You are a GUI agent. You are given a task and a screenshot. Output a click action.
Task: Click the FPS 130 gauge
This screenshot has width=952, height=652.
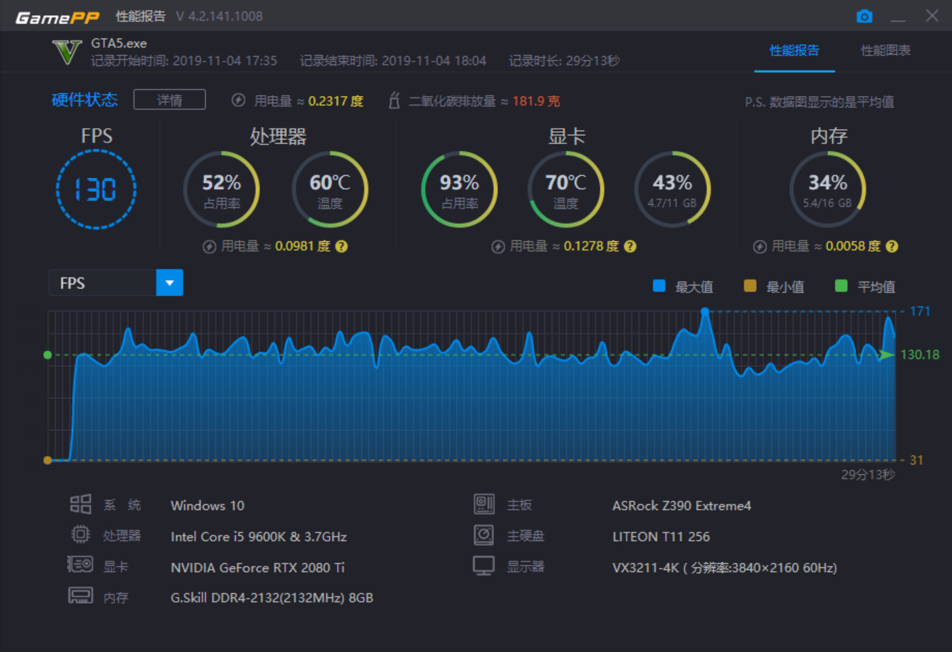click(x=96, y=189)
